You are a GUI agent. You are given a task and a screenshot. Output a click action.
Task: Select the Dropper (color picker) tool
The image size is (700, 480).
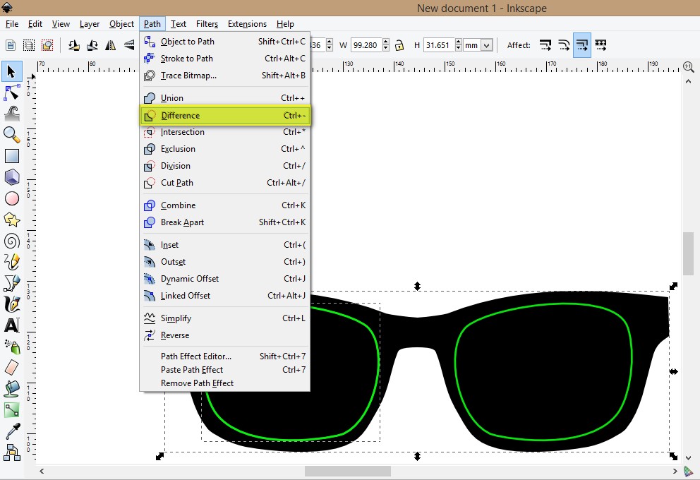pyautogui.click(x=11, y=431)
